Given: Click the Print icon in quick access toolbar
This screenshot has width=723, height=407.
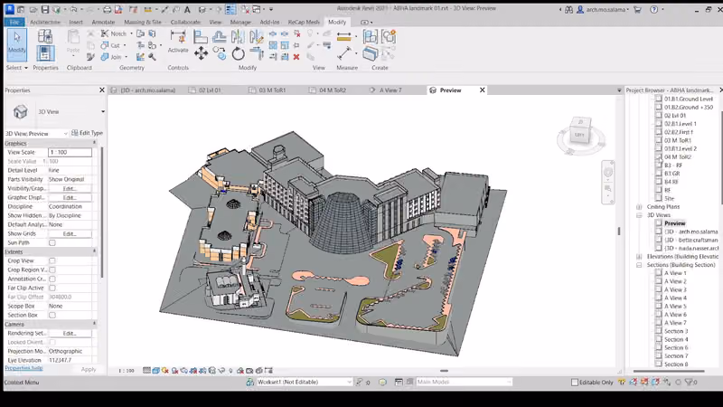Looking at the screenshot, I should [107, 9].
